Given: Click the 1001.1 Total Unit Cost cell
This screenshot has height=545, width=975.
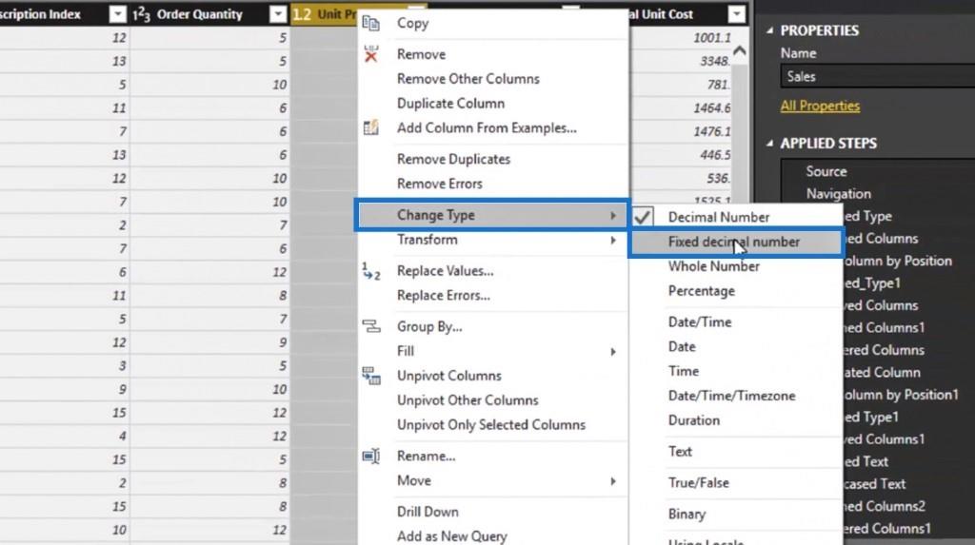Looking at the screenshot, I should 712,38.
